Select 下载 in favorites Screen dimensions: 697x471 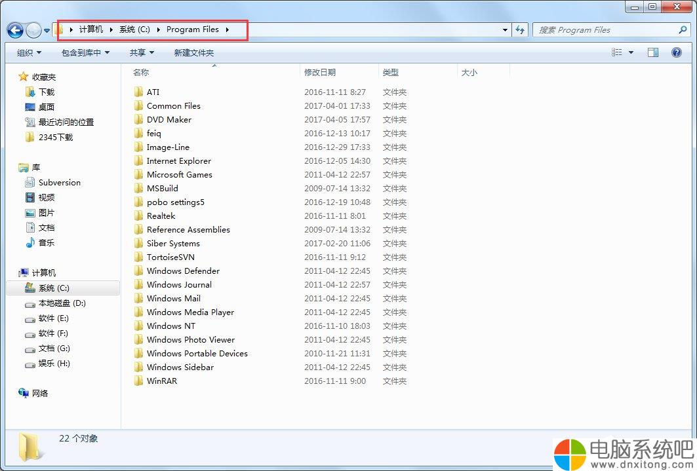(47, 92)
